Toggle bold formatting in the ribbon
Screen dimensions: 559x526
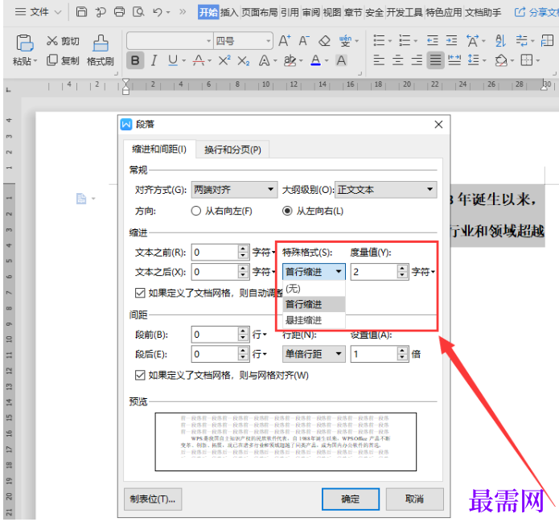(x=135, y=60)
